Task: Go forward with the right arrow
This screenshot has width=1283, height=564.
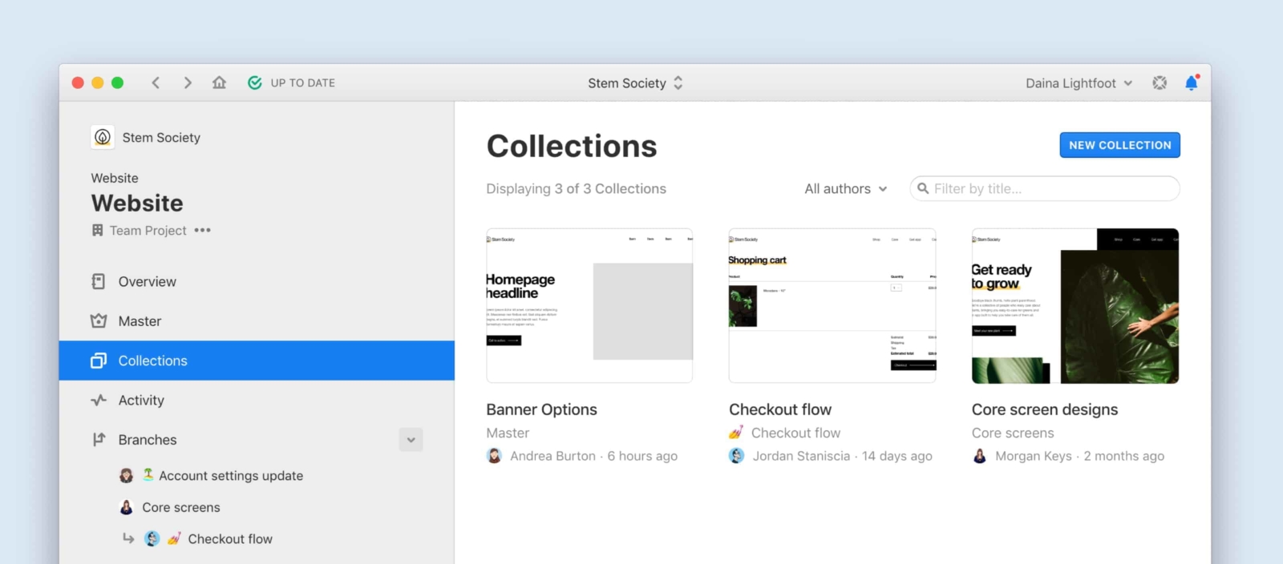Action: (x=188, y=83)
